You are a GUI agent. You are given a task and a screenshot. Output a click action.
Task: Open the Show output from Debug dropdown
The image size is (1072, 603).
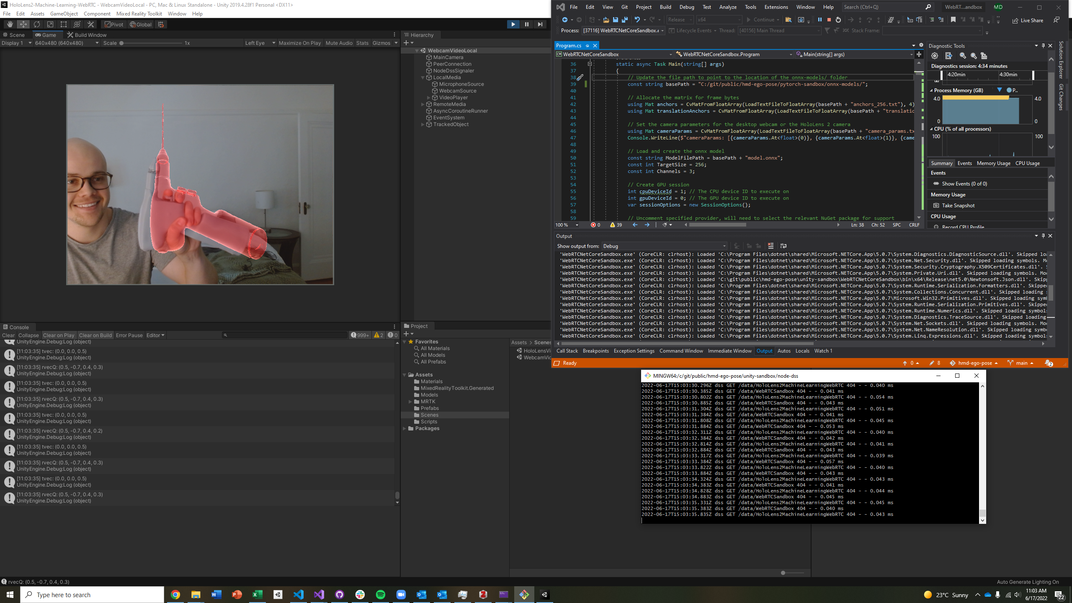click(664, 246)
